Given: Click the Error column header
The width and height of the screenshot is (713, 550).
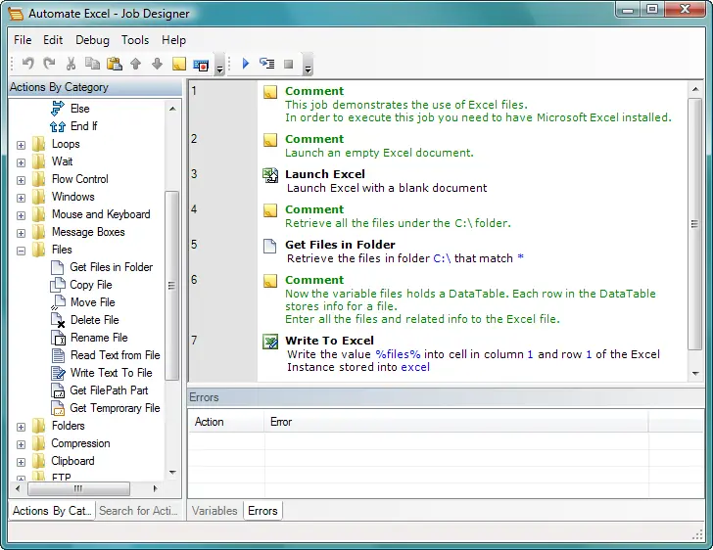Looking at the screenshot, I should [456, 422].
